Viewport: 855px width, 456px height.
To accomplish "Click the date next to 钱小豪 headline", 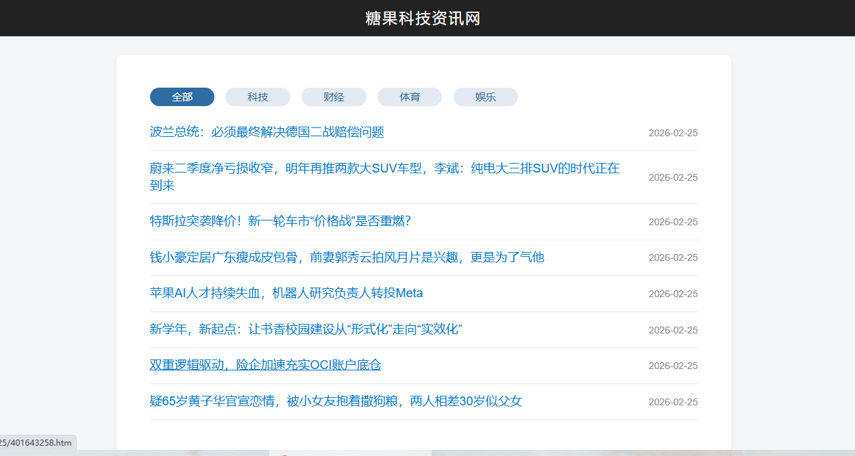I will click(x=673, y=257).
